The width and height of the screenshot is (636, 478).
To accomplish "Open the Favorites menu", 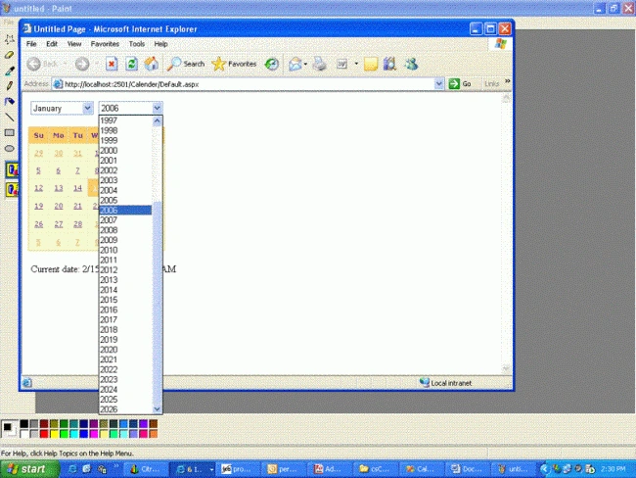I will (105, 44).
